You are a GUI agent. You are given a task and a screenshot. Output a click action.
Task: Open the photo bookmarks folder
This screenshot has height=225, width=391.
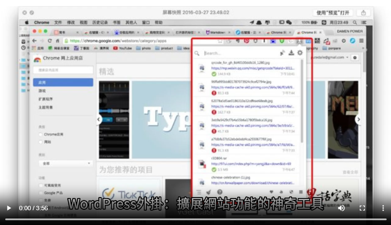143,48
